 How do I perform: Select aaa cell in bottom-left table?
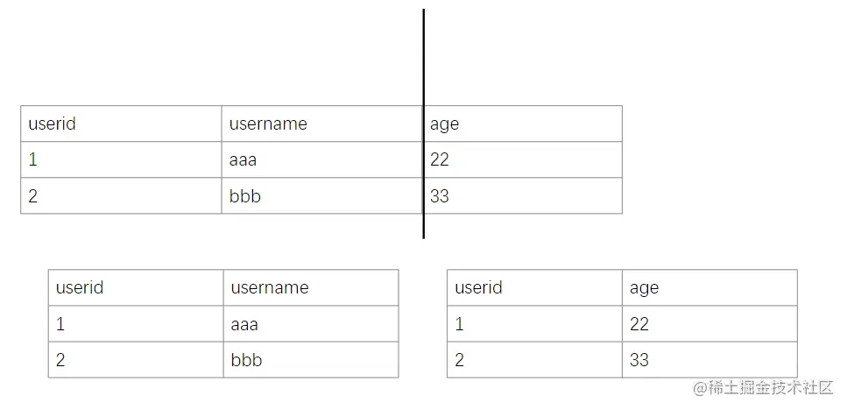click(244, 324)
